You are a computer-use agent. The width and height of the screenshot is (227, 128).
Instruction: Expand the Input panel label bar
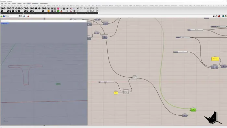[x=53, y=13]
